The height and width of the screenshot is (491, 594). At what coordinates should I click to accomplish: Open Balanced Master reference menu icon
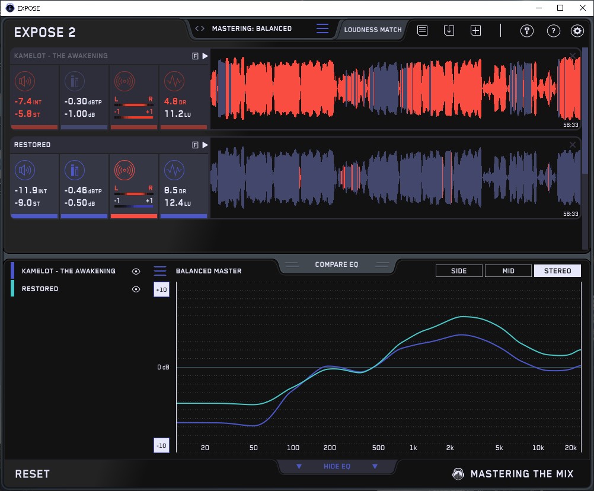pyautogui.click(x=160, y=271)
